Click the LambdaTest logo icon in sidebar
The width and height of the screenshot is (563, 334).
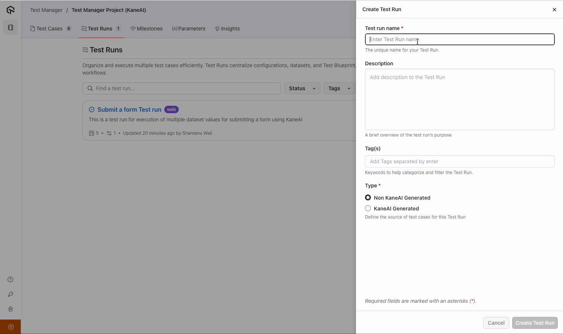pyautogui.click(x=10, y=10)
